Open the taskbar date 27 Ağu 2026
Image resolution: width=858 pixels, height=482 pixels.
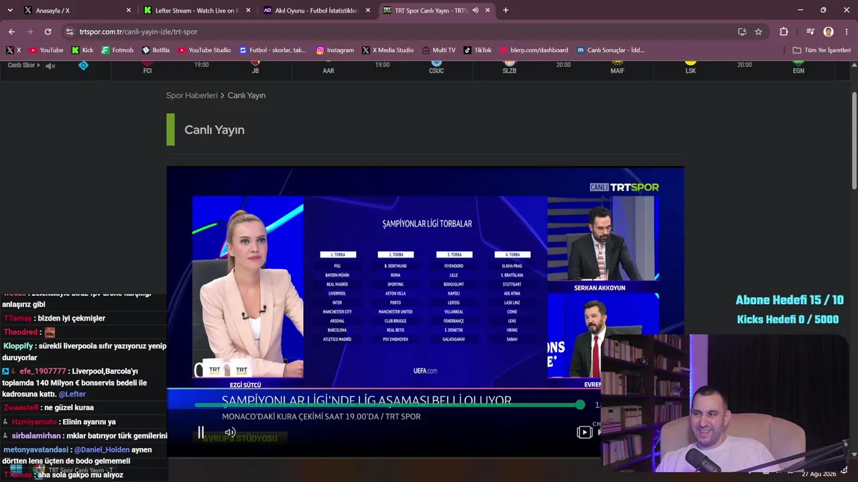coord(818,474)
